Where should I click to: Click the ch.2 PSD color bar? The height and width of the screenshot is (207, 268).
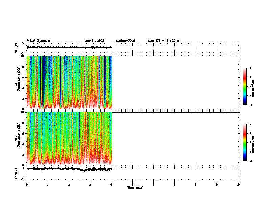pyautogui.click(x=245, y=142)
